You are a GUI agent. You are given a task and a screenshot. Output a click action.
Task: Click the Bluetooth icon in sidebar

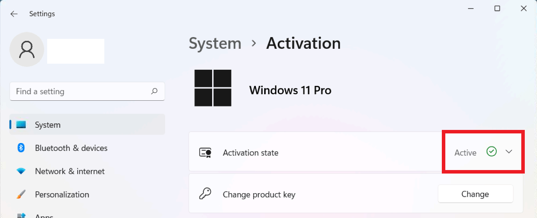pos(21,148)
